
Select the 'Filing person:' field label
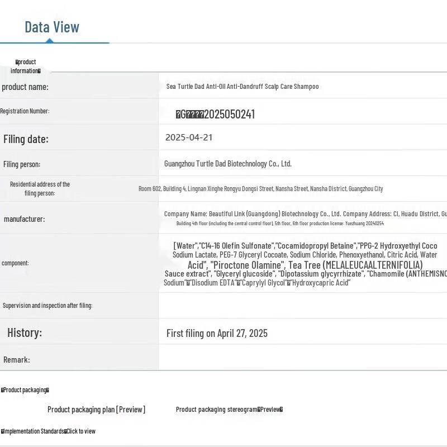click(x=22, y=164)
